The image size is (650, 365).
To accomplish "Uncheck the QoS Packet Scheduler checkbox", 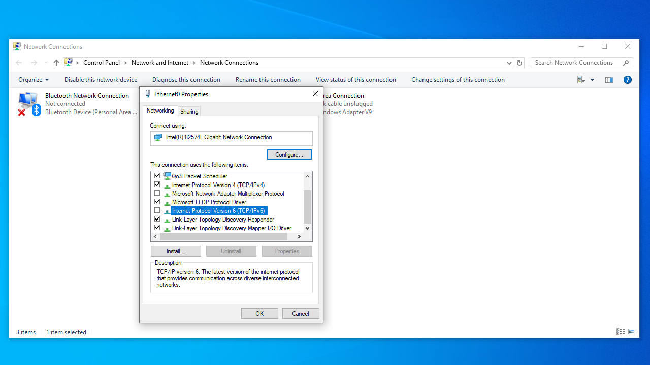I will [x=157, y=176].
